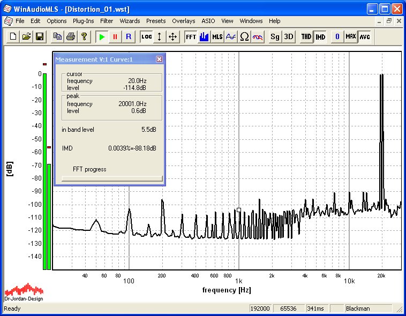Open the Presets menu
Image resolution: width=406 pixels, height=316 pixels.
156,21
